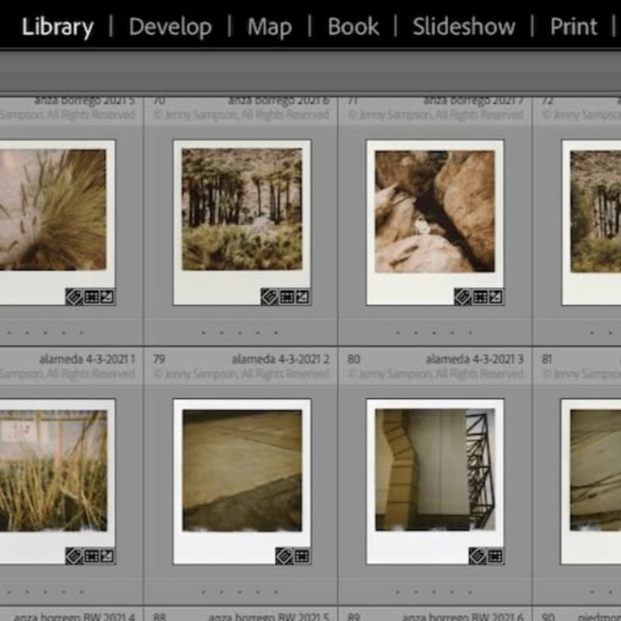Click filename text 'alameda 4-3-2021 3'
Viewport: 621px width, 621px height.
click(474, 359)
